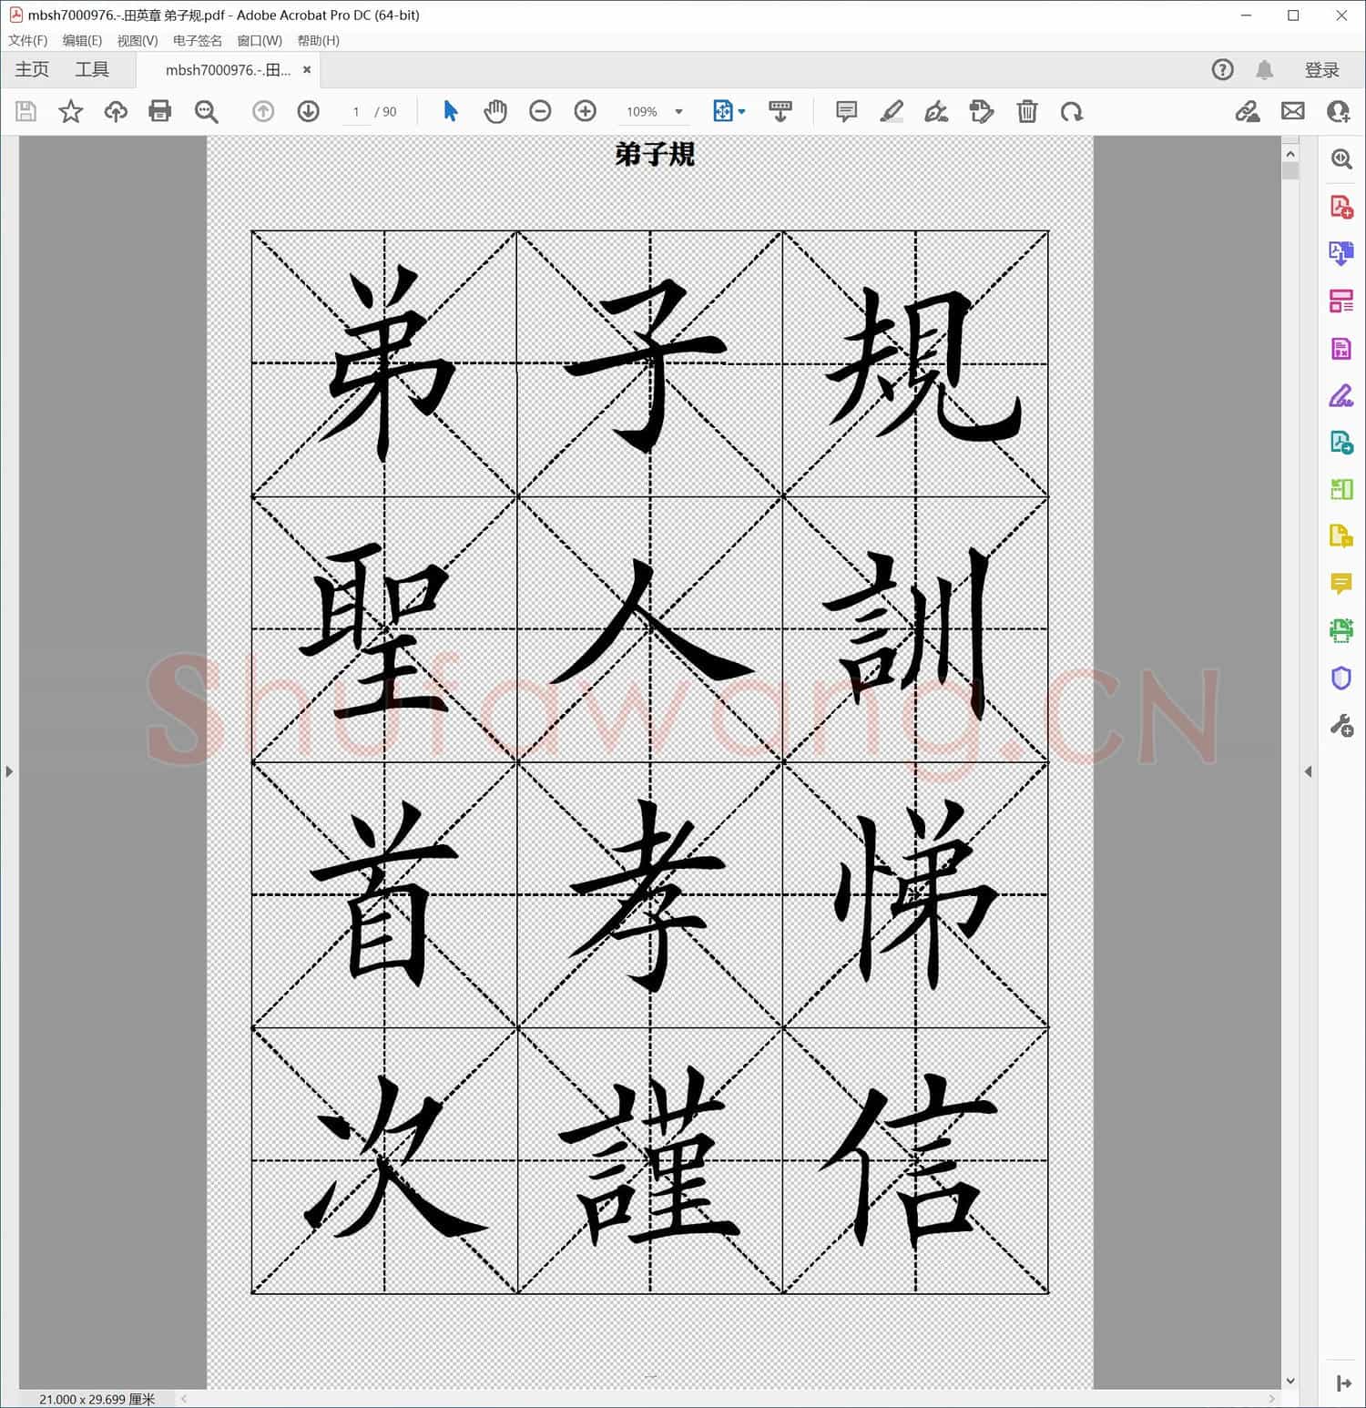Click the page number input field
This screenshot has height=1408, width=1366.
356,111
